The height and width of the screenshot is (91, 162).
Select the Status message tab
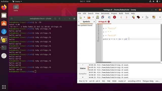click(x=83, y=69)
